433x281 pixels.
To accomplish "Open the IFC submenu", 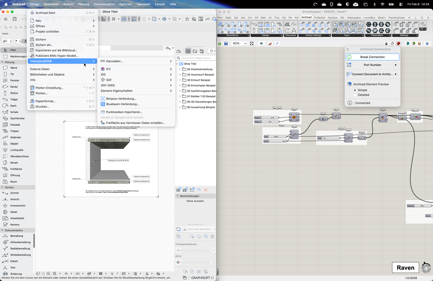I will [137, 69].
